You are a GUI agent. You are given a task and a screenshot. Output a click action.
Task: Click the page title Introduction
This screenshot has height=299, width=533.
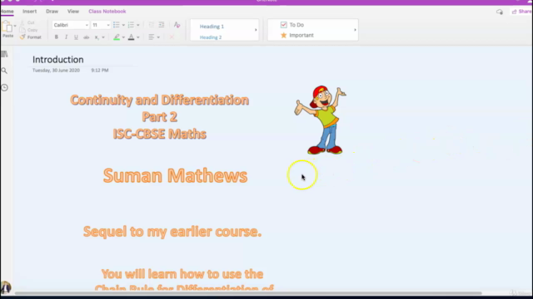(58, 60)
